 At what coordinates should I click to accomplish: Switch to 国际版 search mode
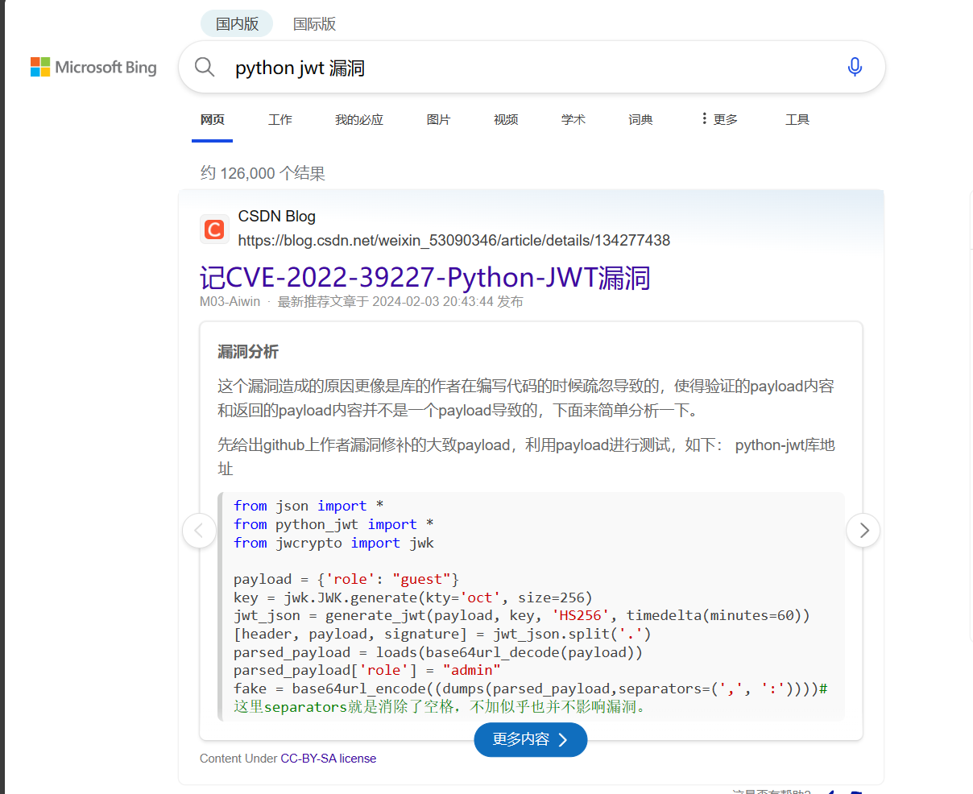point(314,24)
